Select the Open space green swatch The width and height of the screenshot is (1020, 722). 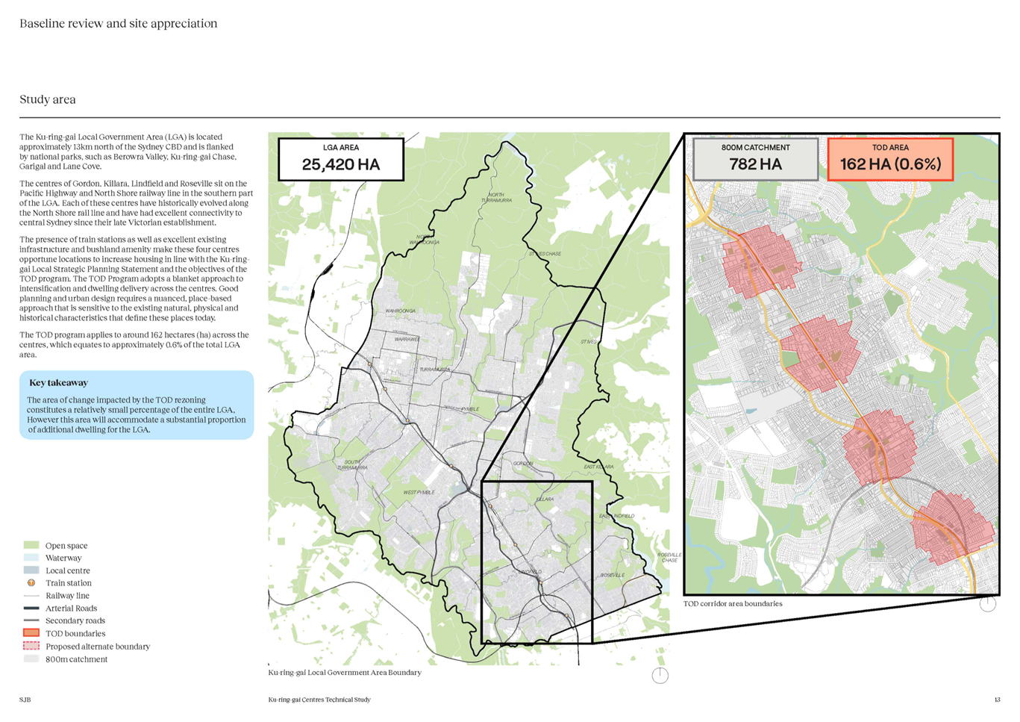coord(31,546)
